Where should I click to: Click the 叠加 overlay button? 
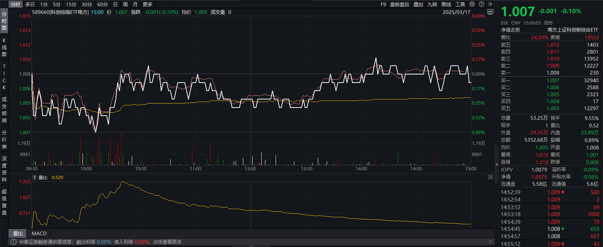click(x=418, y=4)
